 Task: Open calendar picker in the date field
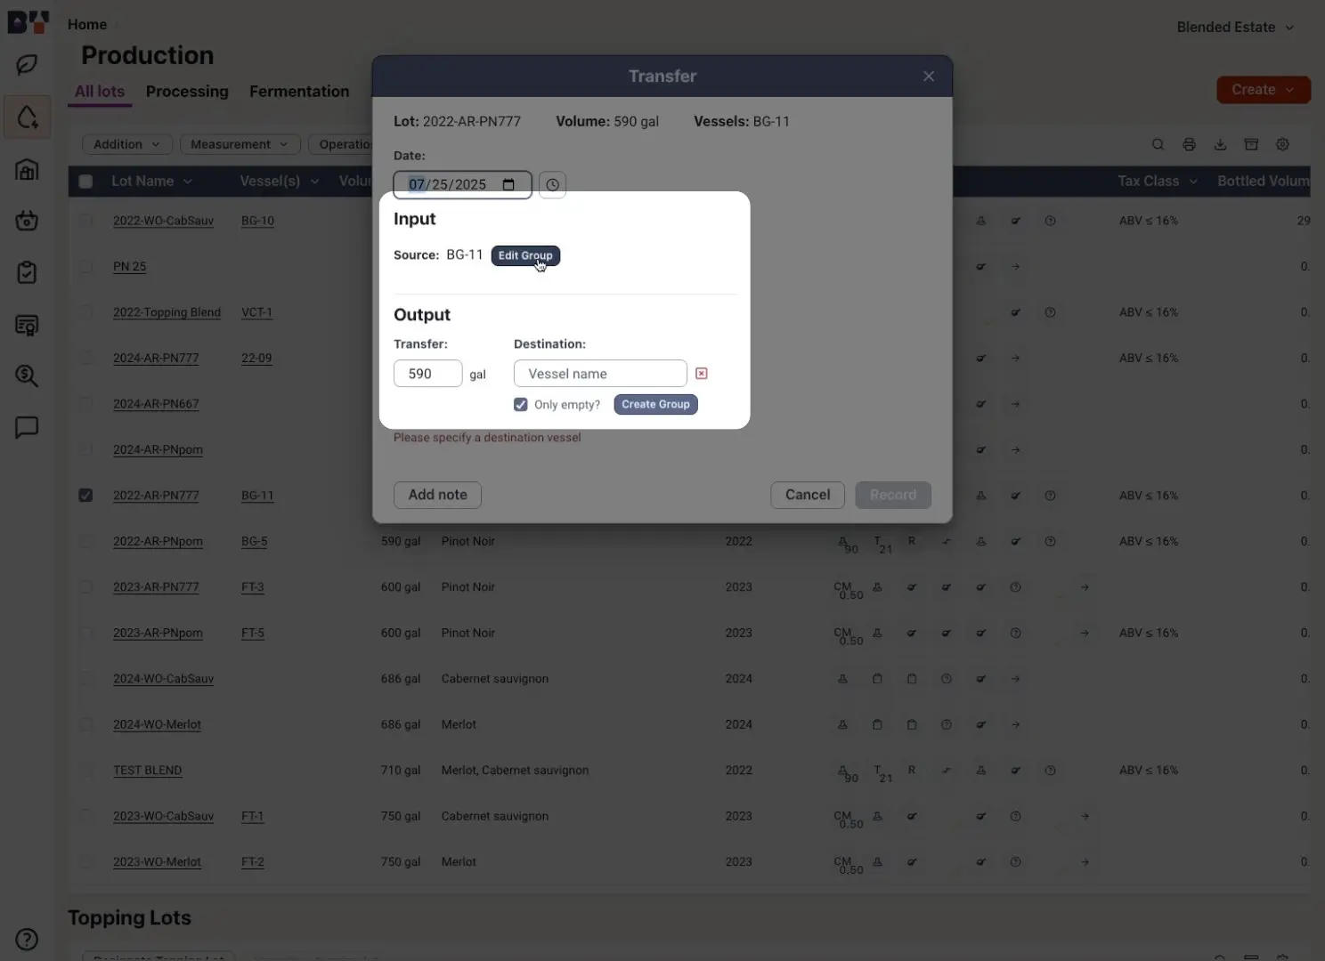(508, 184)
